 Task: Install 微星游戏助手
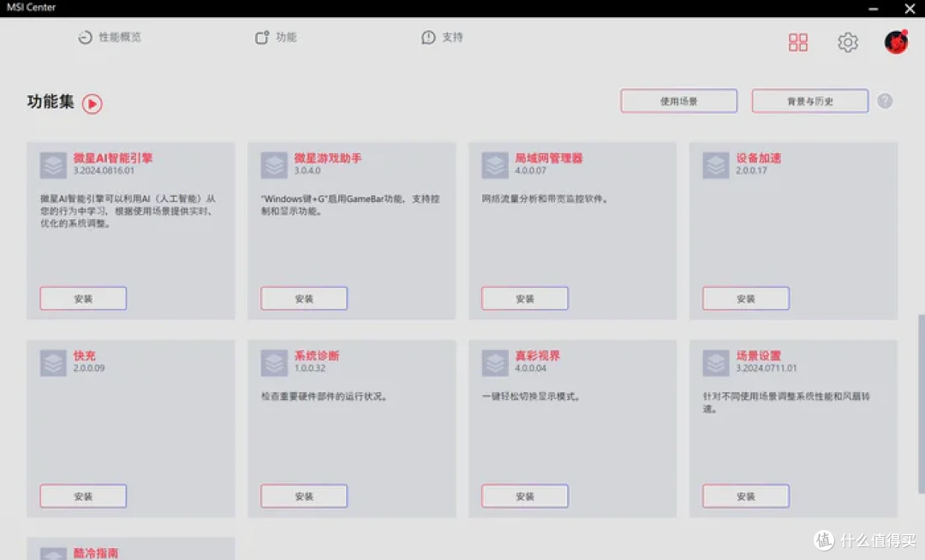tap(304, 298)
